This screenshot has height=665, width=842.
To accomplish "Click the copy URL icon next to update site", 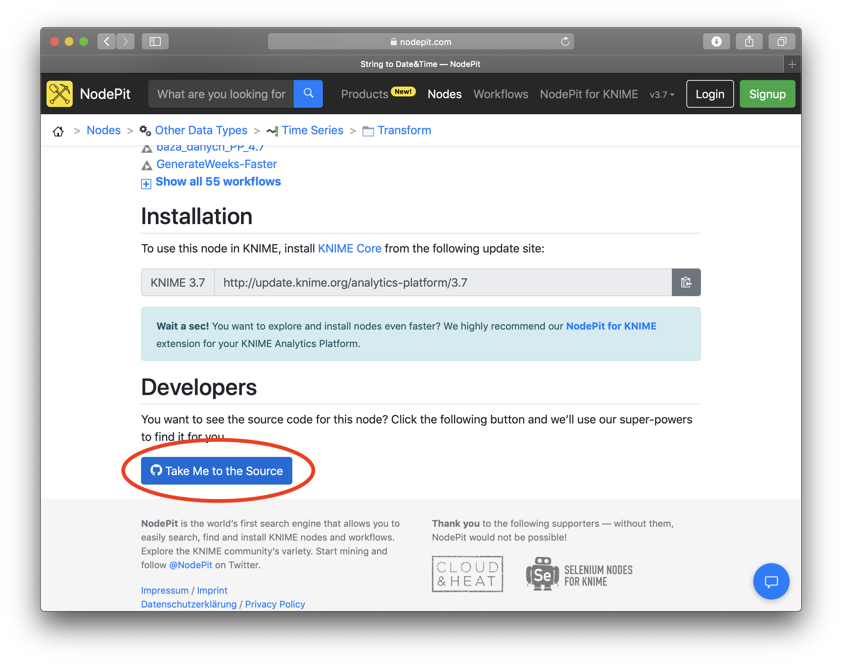I will pyautogui.click(x=686, y=282).
